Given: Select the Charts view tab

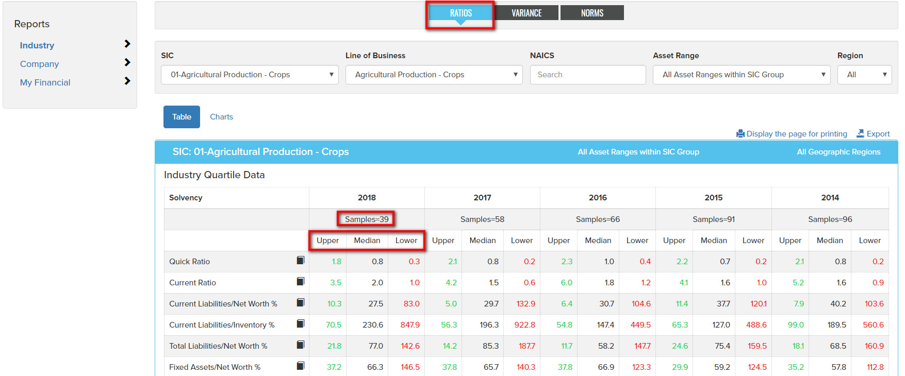Looking at the screenshot, I should pos(221,117).
